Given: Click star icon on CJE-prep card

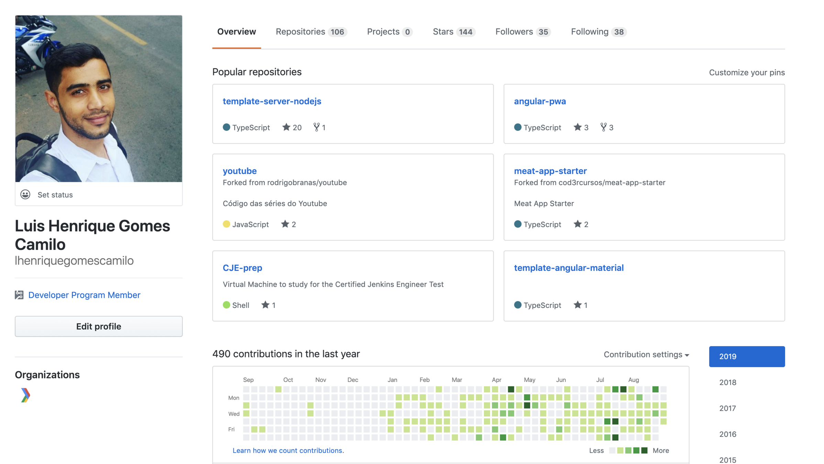Looking at the screenshot, I should (265, 305).
